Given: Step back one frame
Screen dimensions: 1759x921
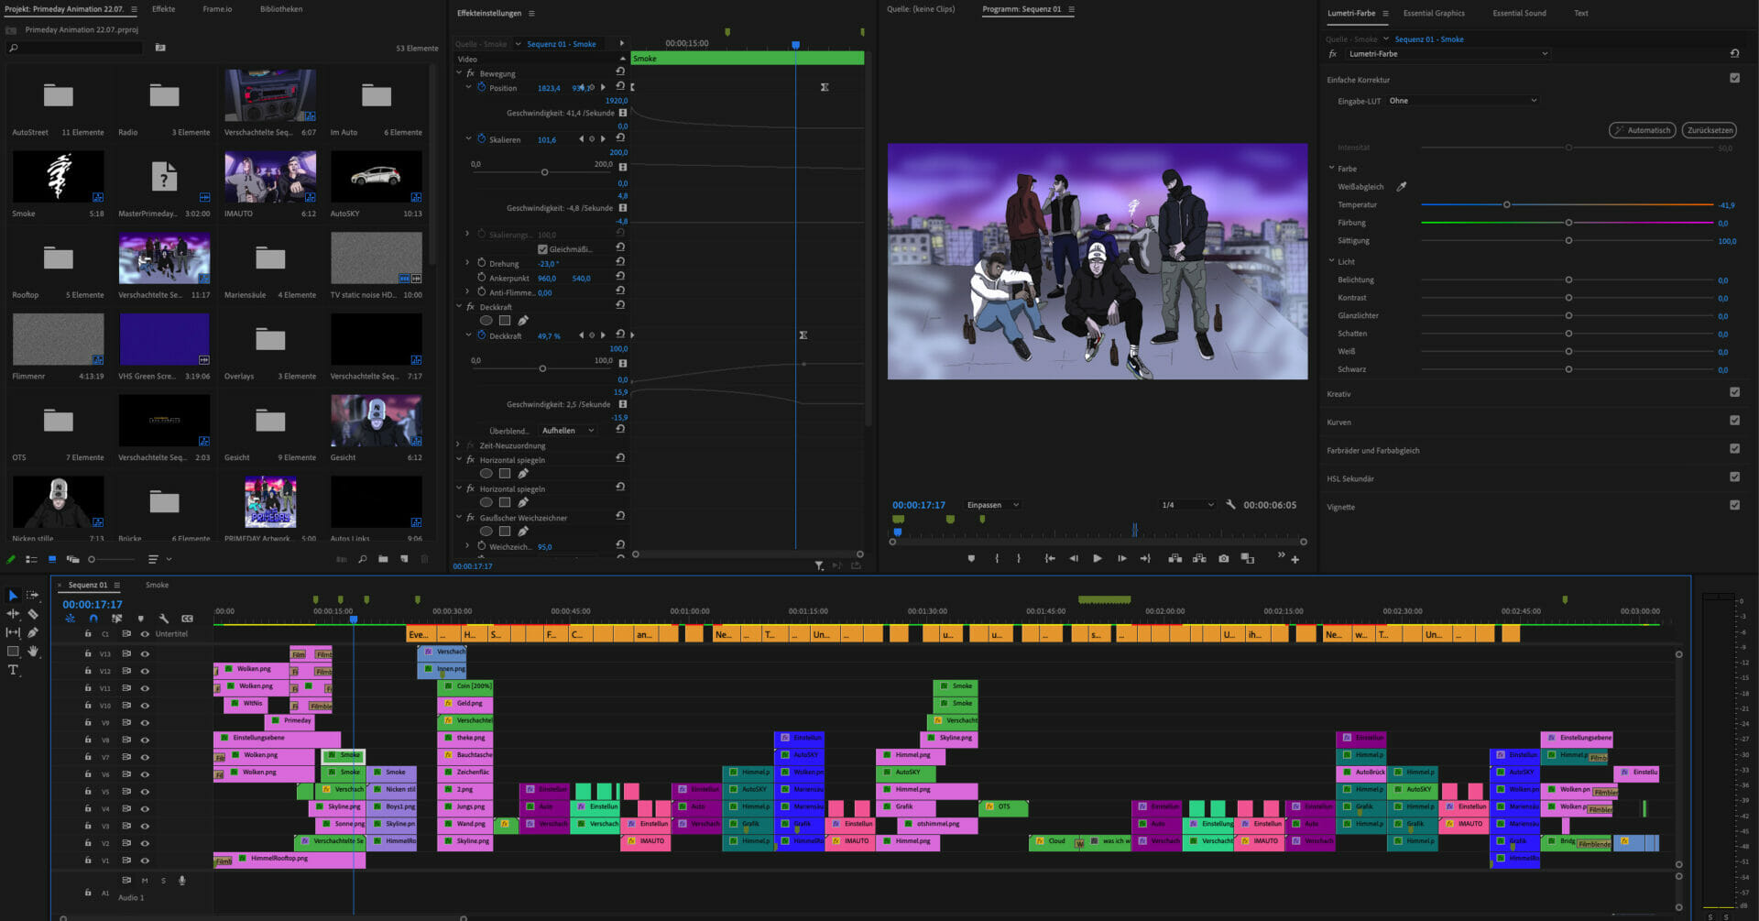Looking at the screenshot, I should coord(1074,558).
